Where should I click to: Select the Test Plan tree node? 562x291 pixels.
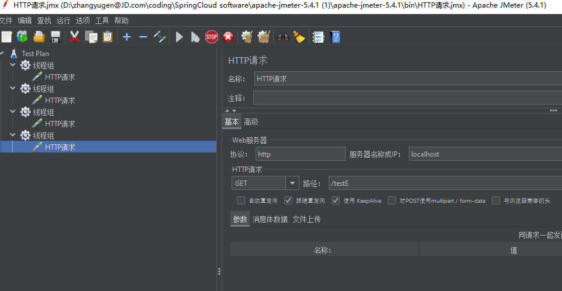pyautogui.click(x=35, y=54)
